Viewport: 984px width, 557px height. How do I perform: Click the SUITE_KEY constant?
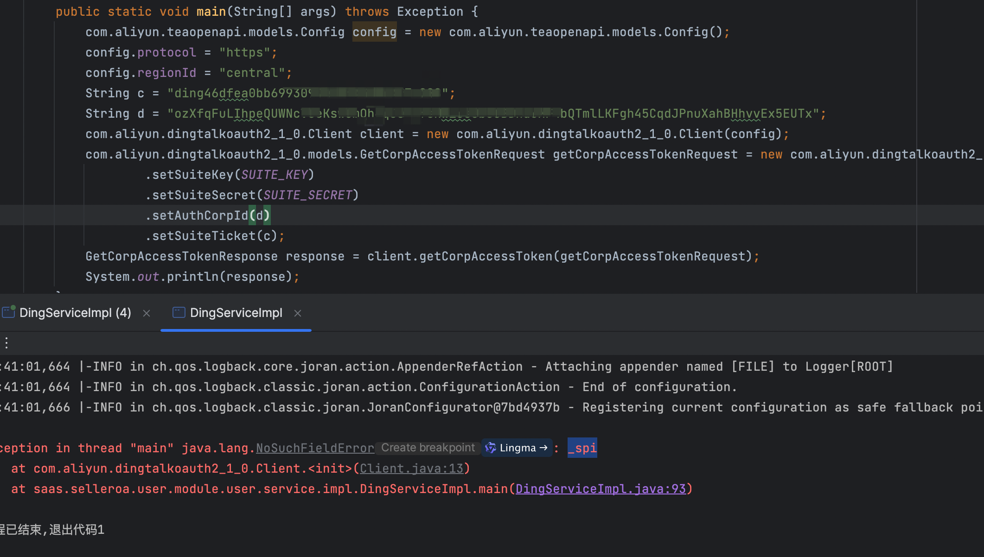[275, 175]
